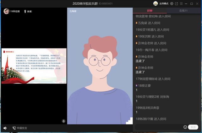This screenshot has height=133, width=202.
Task: Click the pop-out window icon in title bar
Action: (176, 4)
